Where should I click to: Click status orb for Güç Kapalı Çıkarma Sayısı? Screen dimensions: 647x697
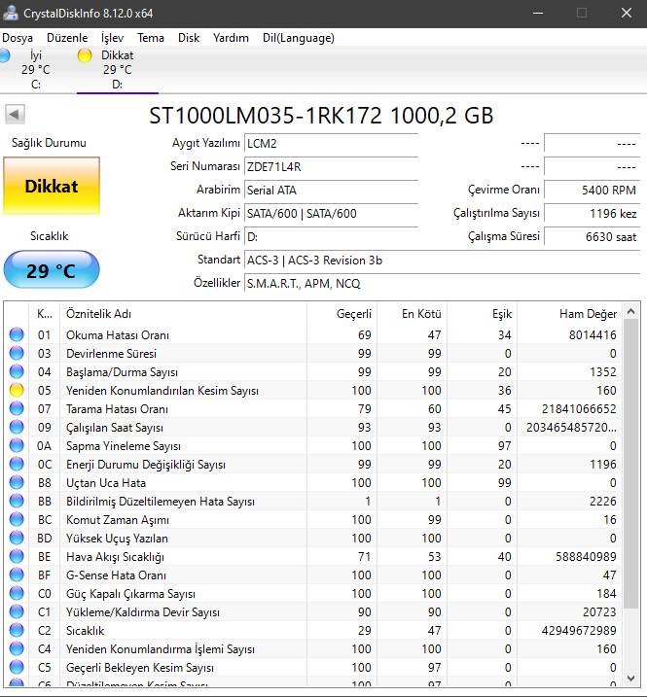click(17, 593)
